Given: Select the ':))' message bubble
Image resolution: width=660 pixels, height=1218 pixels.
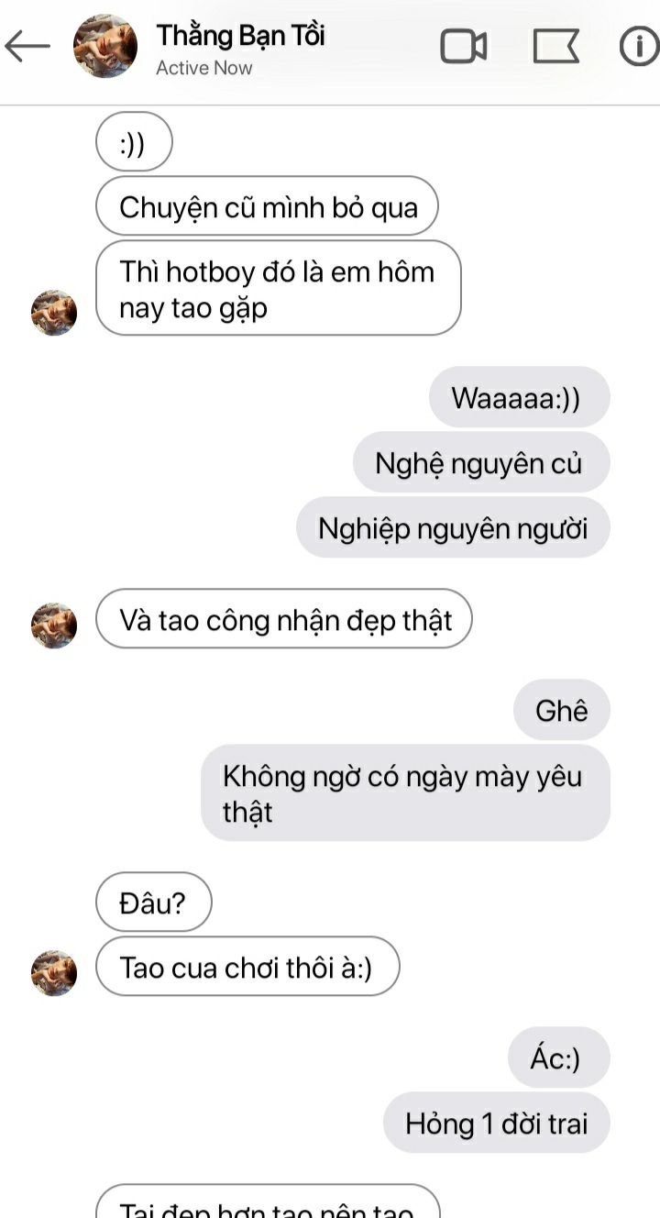Looking at the screenshot, I should (x=134, y=141).
